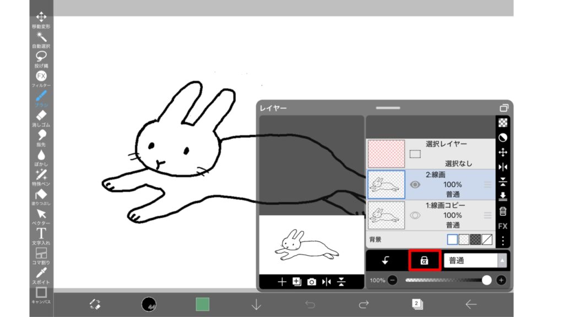Click the green color swatch
The image size is (564, 317).
[x=203, y=304]
